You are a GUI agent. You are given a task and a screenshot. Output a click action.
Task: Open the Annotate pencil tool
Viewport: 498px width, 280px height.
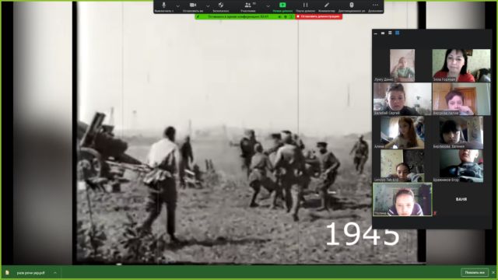tap(327, 7)
